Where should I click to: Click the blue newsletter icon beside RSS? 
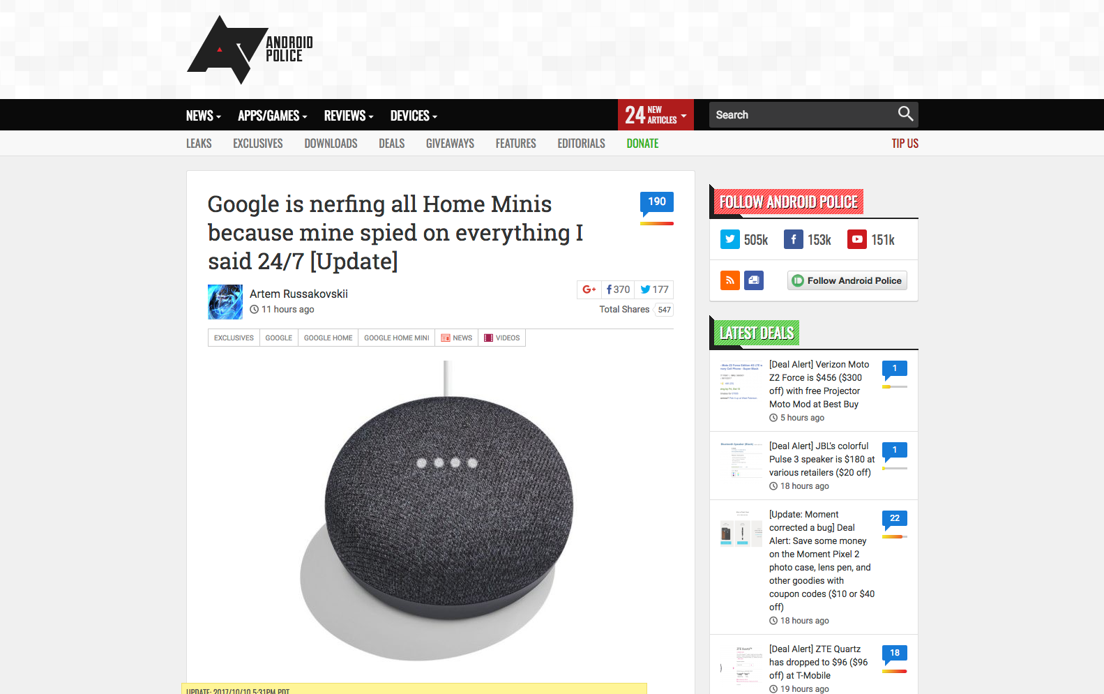(x=754, y=280)
